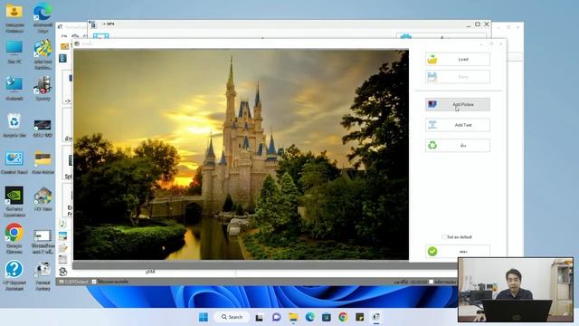This screenshot has width=579, height=326.
Task: Click the Load button in watermark dialog
Action: pos(458,59)
